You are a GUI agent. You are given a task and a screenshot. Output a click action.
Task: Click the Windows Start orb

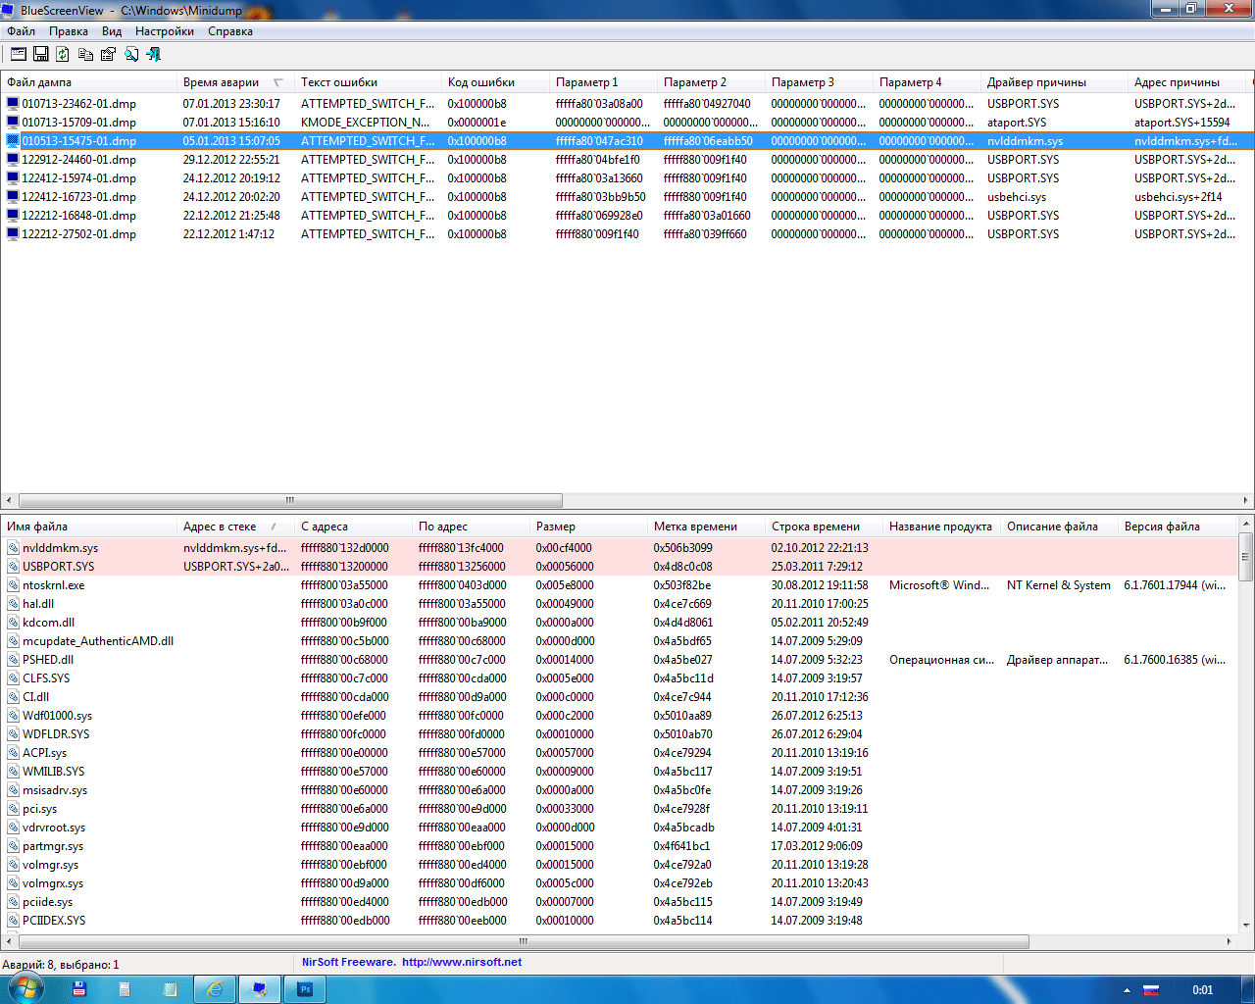pyautogui.click(x=24, y=988)
